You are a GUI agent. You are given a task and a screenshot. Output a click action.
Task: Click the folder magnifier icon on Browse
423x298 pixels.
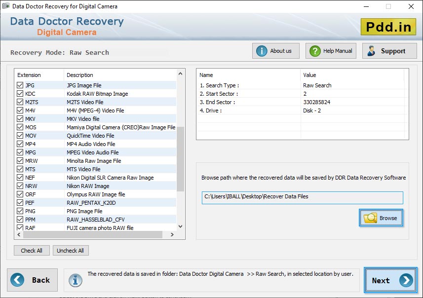click(370, 218)
